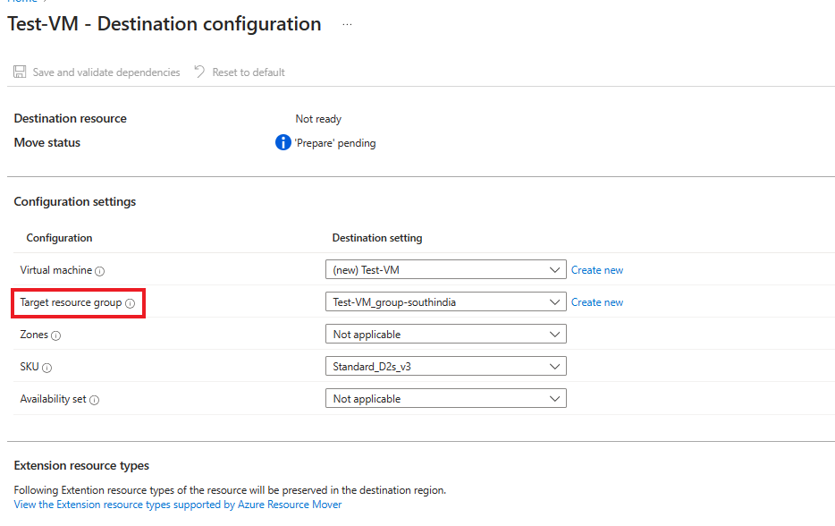Click the blue info icon beside Prepare pending

point(283,142)
